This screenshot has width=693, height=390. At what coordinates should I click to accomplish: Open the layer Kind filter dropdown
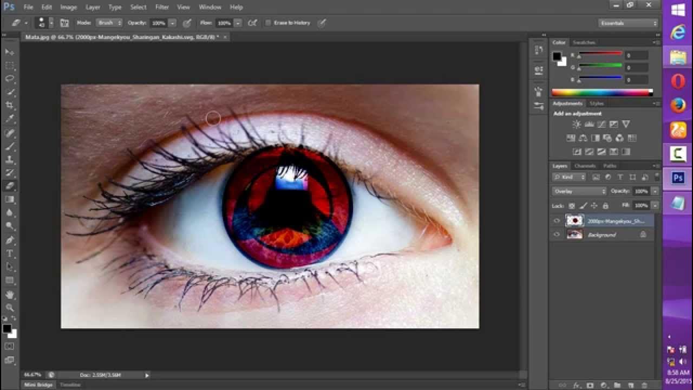[570, 177]
